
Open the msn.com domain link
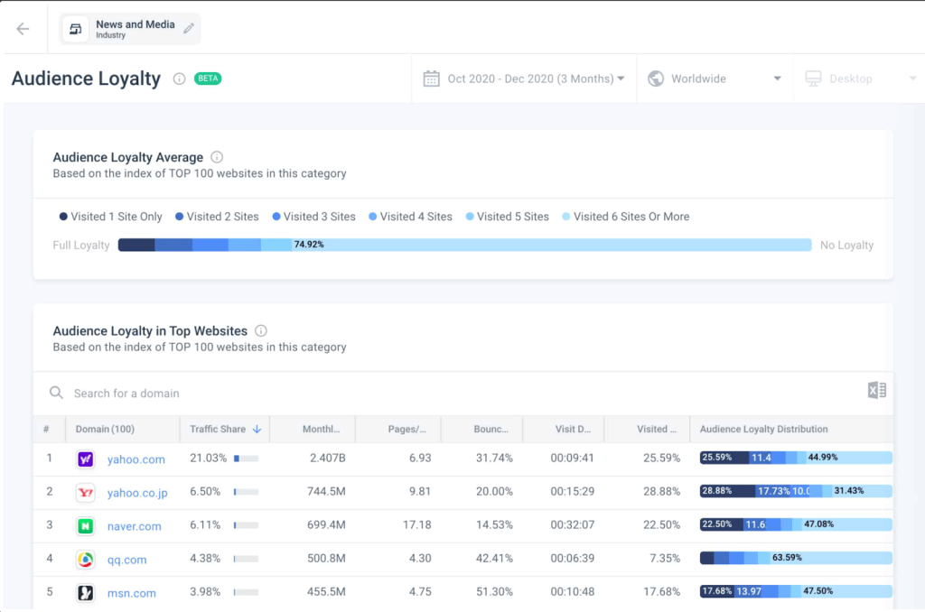pyautogui.click(x=132, y=593)
